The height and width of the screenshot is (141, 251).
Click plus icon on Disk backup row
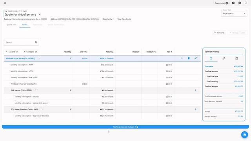(x=195, y=90)
